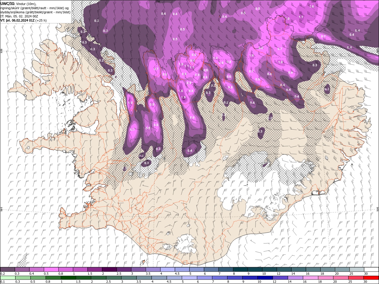This screenshot has height=284, width=379.
Task: Click the pale green 0.1 rain legend swatch
Action: click(x=8, y=278)
